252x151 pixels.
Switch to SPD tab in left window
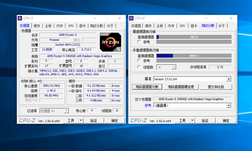point(71,26)
